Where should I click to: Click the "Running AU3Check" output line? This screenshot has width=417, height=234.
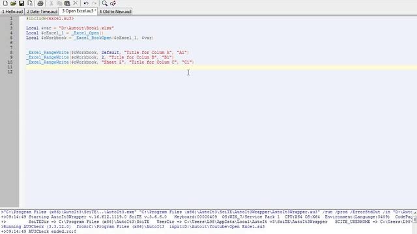[133, 227]
